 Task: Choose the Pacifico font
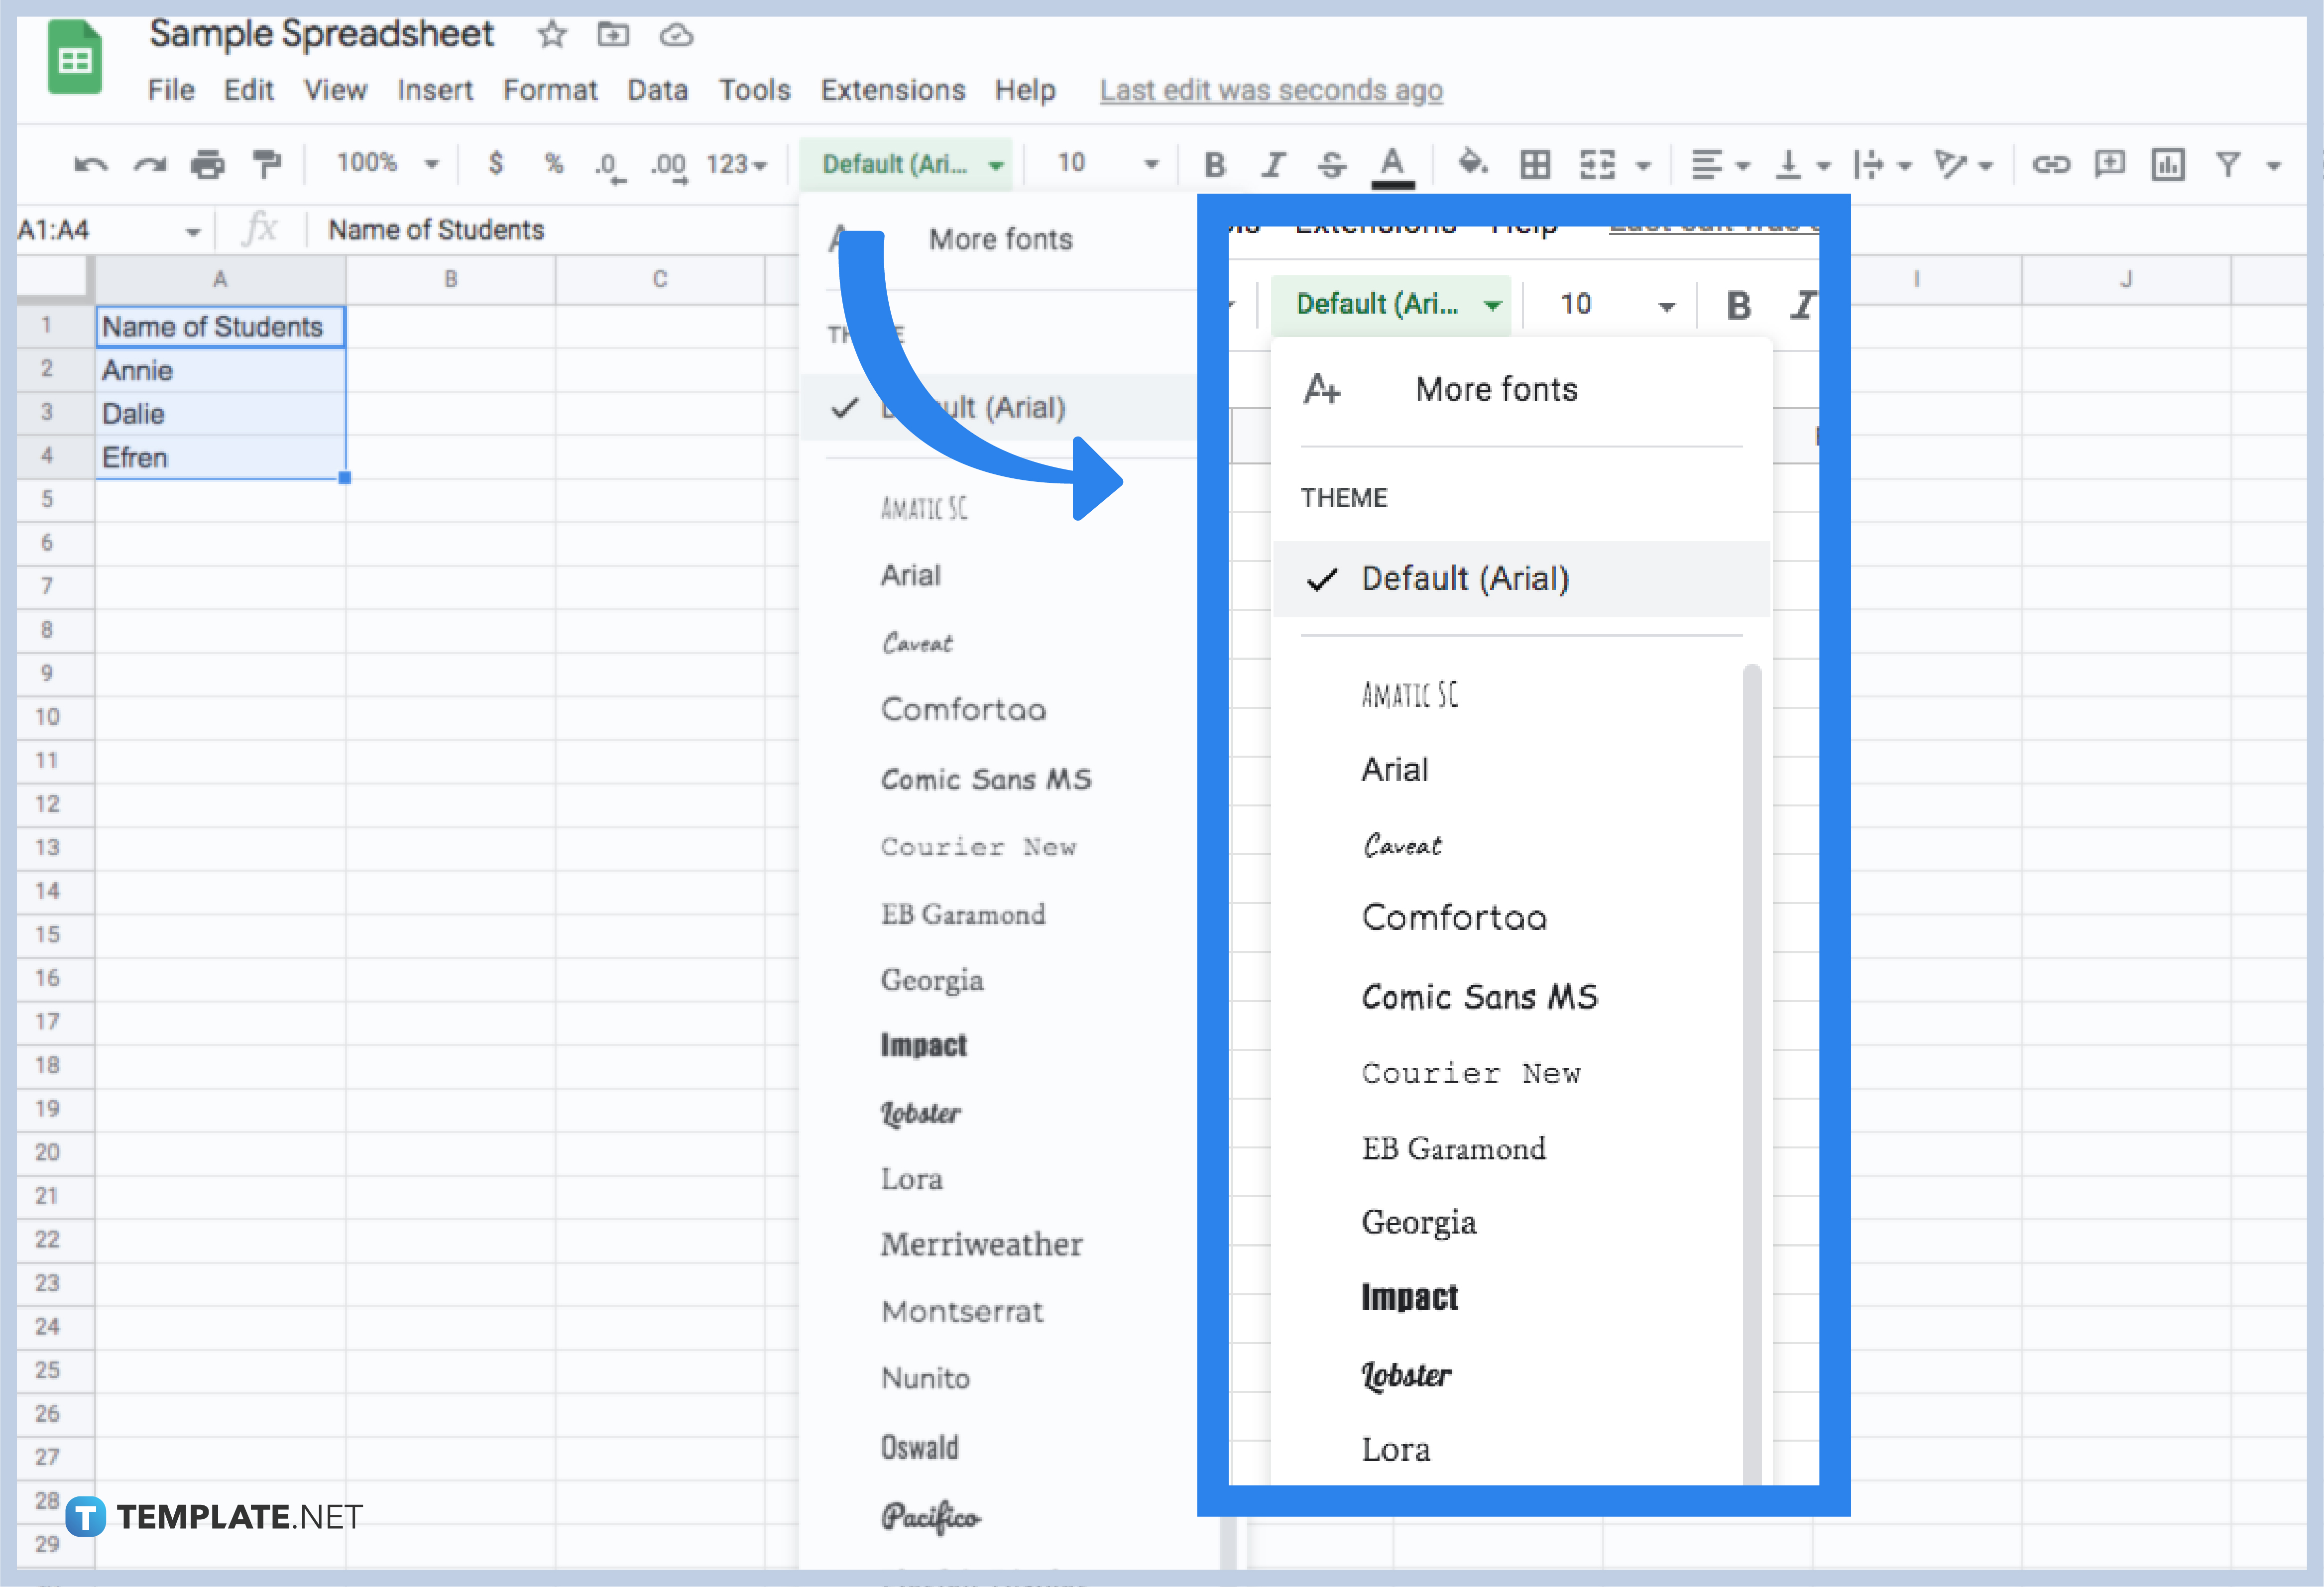[x=930, y=1517]
